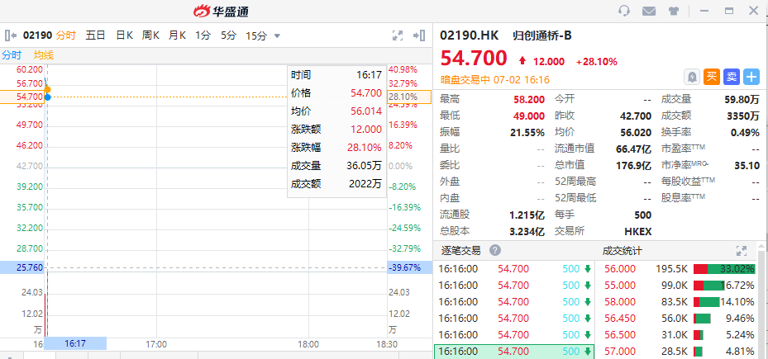Select the 1分 interval
768x359 pixels.
[203, 35]
